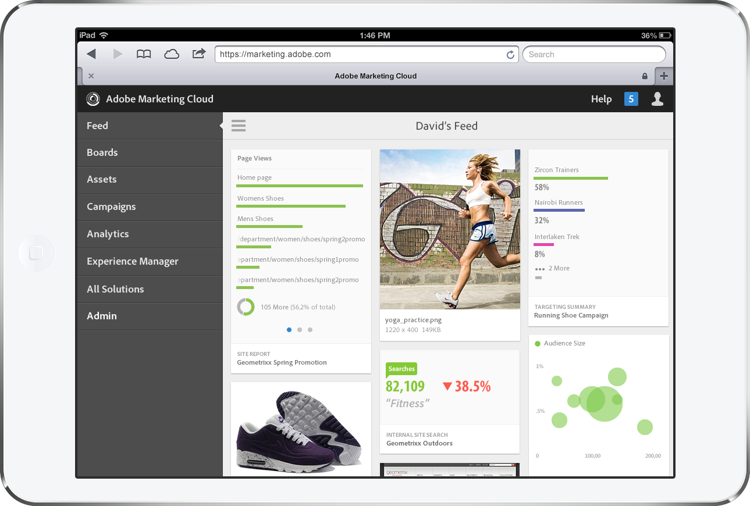The height and width of the screenshot is (506, 750).
Task: Open Help from the top bar
Action: (x=601, y=99)
